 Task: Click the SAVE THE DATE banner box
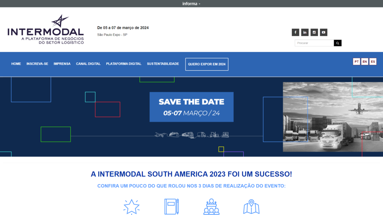(191, 107)
